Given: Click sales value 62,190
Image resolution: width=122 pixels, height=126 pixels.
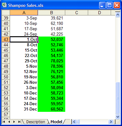Looking at the screenshot, I should [51, 23].
